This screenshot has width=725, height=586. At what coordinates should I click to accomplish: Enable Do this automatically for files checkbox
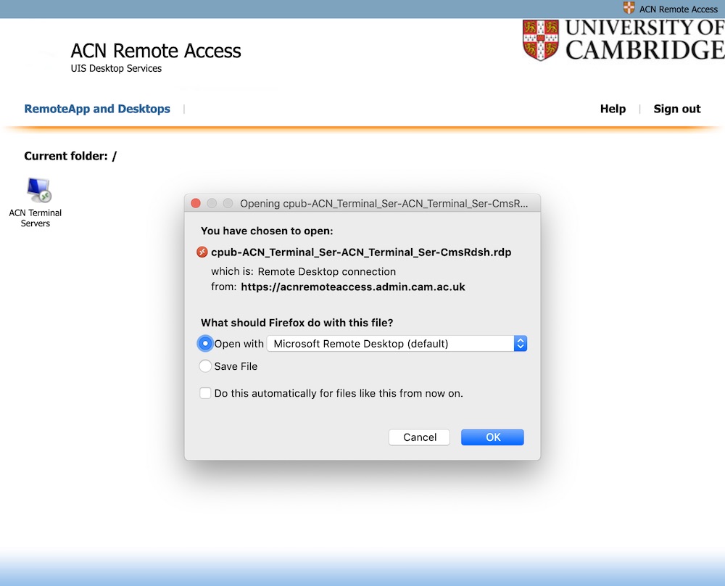point(205,393)
